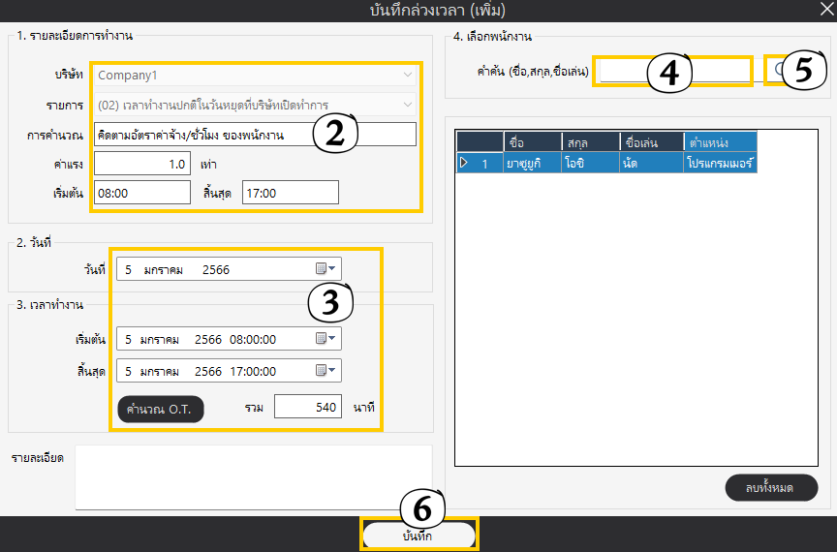Select employee row ยาซูยูกิ in the table
Screen dimensions: 837x552
point(531,164)
